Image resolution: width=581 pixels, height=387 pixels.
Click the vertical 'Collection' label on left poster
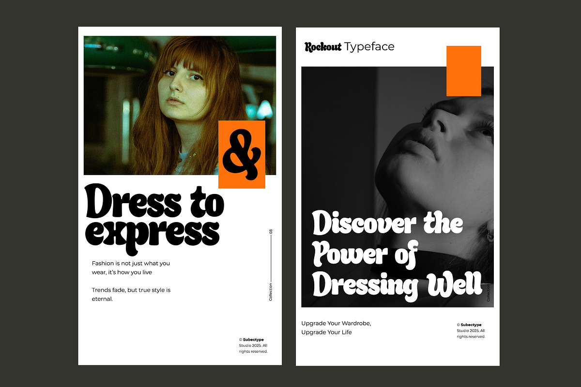click(271, 292)
